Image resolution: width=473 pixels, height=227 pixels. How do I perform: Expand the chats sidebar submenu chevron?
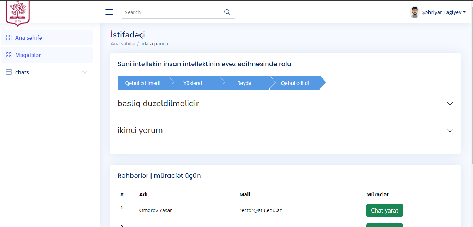(x=85, y=72)
